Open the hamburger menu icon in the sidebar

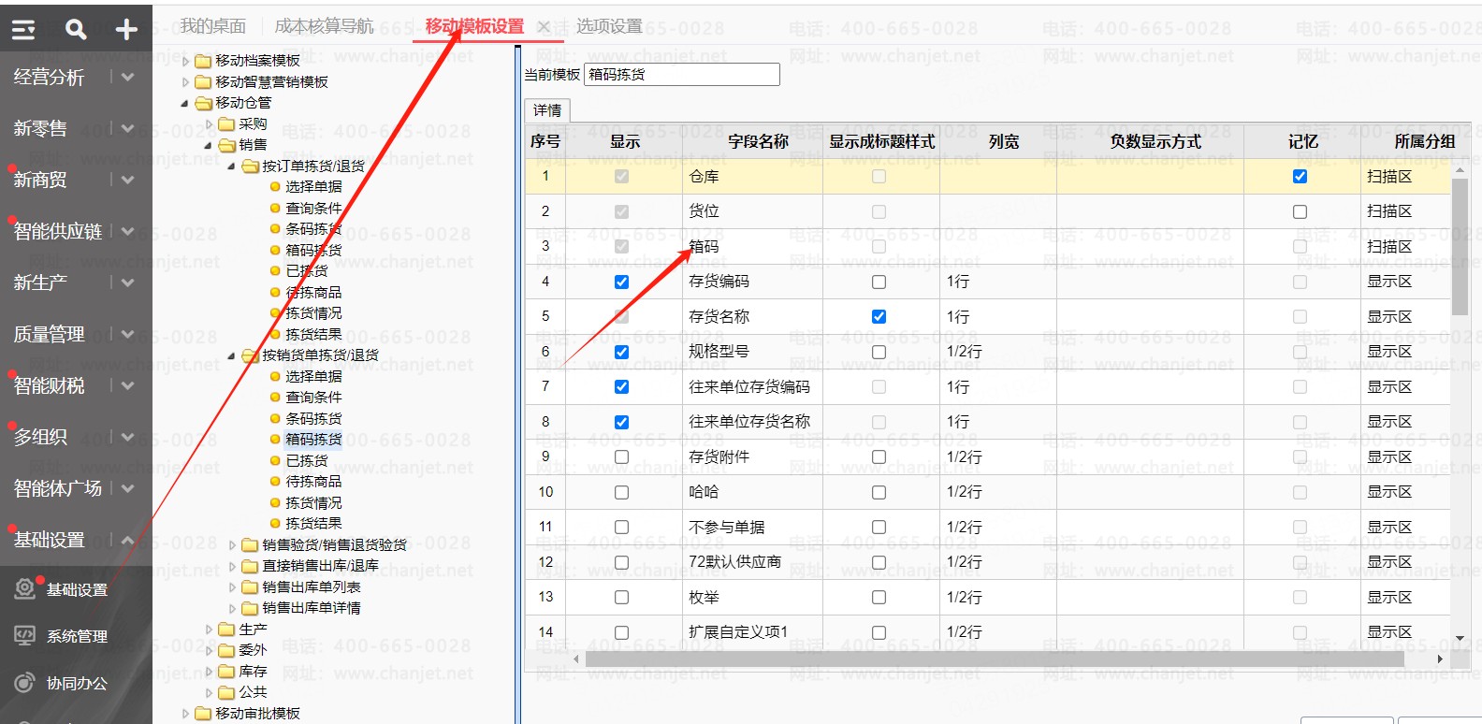click(x=23, y=31)
